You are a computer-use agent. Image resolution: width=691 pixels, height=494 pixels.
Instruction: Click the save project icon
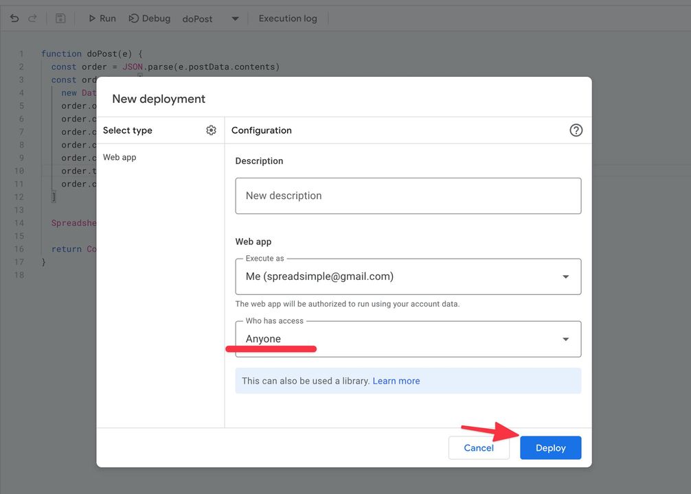pyautogui.click(x=60, y=19)
